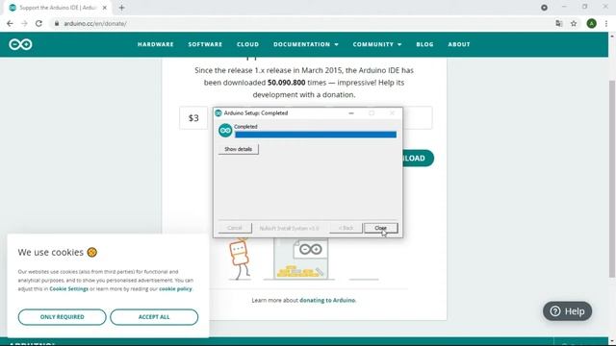Click the browser forward arrow
616x346 pixels.
pos(24,23)
